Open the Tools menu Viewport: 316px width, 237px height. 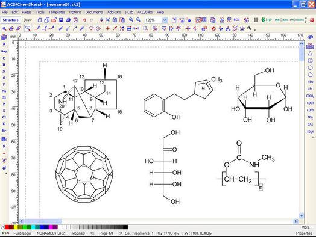(40, 12)
